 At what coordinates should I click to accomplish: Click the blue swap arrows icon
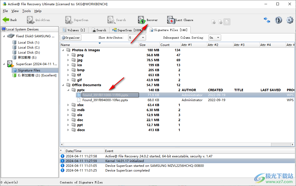267,20
